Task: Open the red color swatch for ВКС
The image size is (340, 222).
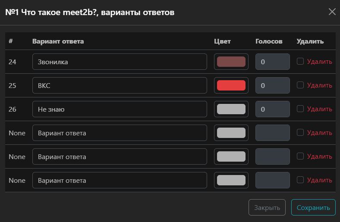Action: 231,85
